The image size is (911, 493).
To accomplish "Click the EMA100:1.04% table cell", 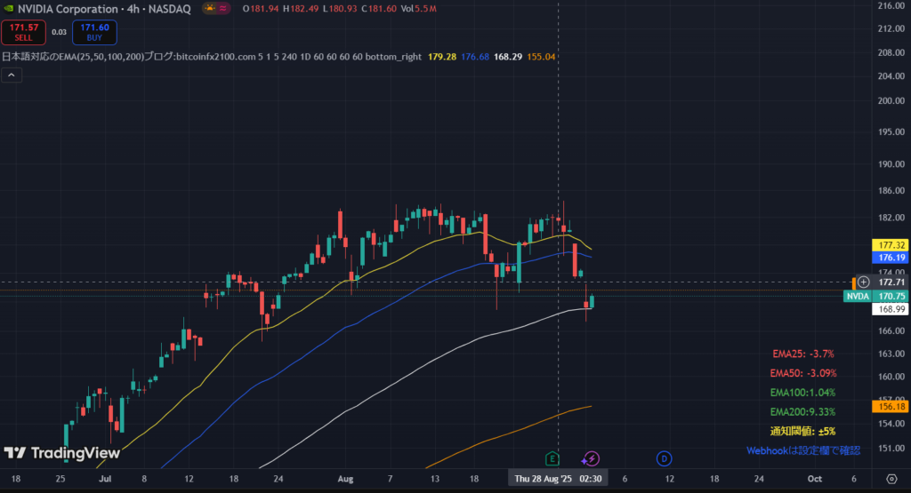I will [803, 393].
